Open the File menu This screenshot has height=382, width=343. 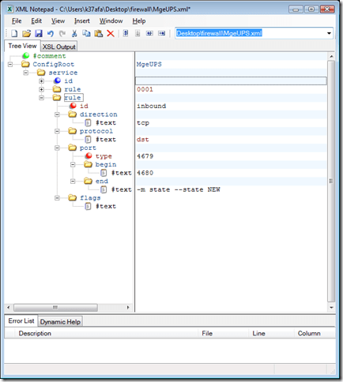tap(17, 21)
